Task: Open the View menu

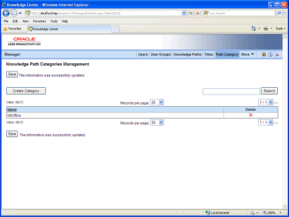Action: (25, 21)
